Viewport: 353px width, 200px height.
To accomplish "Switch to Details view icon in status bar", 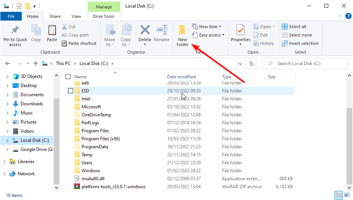I will 339,195.
